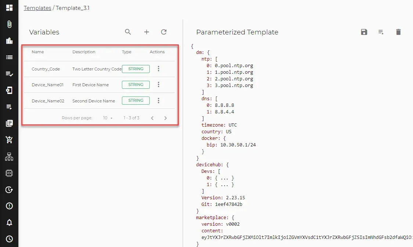Add a new variable with plus icon
Viewport: 413px width, 247px height.
pyautogui.click(x=146, y=32)
